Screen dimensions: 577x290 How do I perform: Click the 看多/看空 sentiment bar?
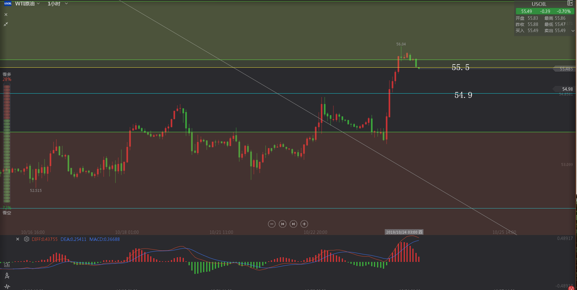click(x=7, y=144)
